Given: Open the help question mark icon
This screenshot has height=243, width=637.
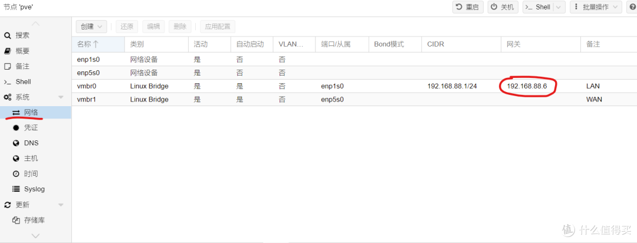Looking at the screenshot, I should pos(633,7).
